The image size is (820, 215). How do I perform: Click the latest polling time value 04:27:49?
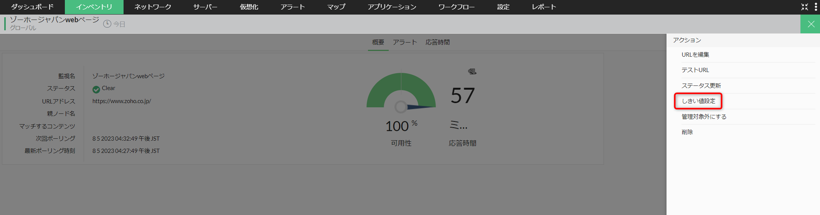(x=126, y=151)
